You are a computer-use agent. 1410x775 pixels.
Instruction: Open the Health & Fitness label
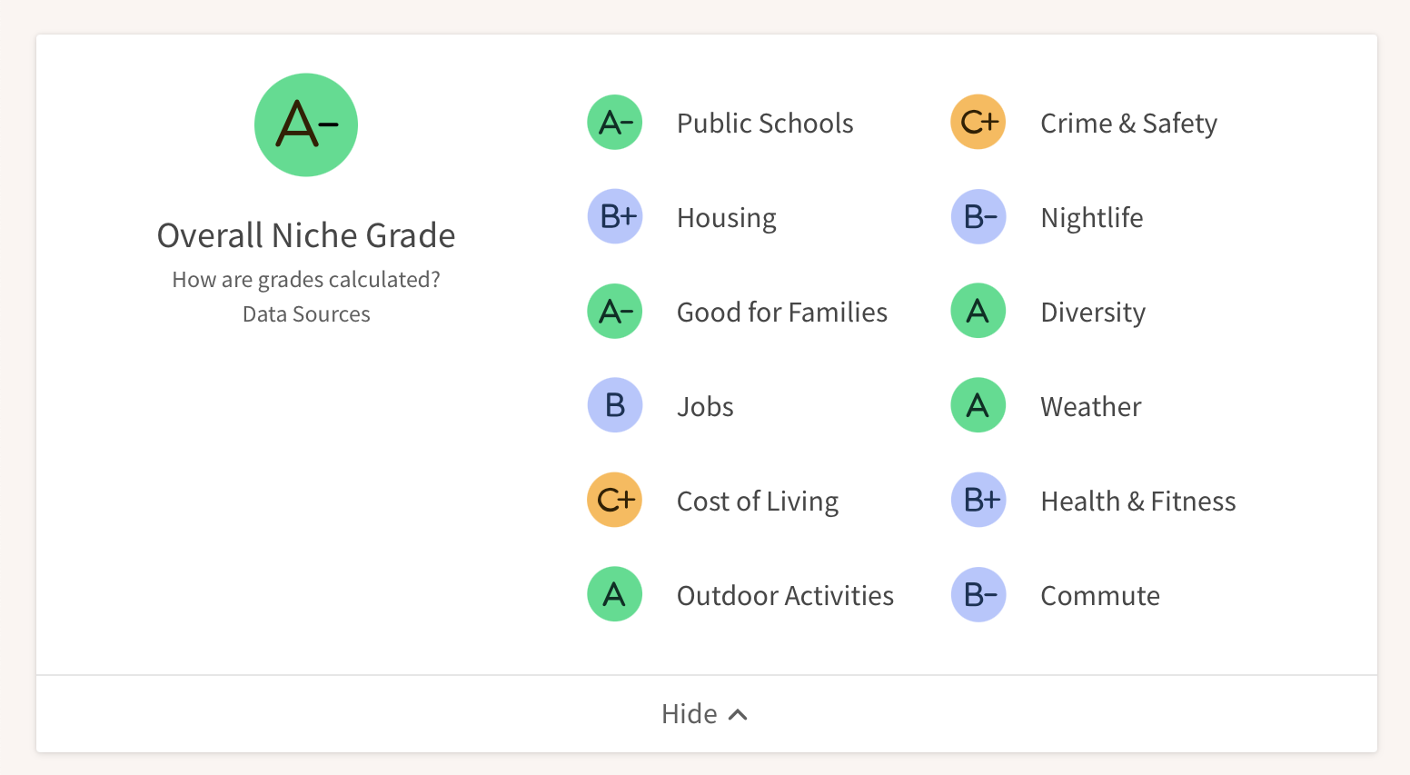coord(1137,502)
